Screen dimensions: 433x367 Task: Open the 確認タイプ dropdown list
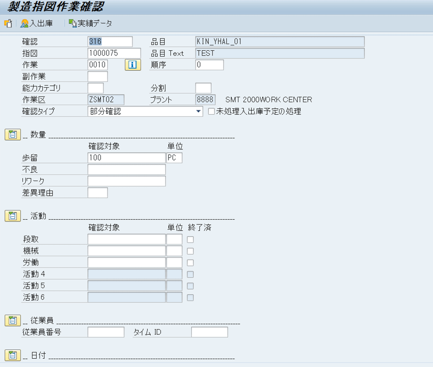[x=198, y=112]
